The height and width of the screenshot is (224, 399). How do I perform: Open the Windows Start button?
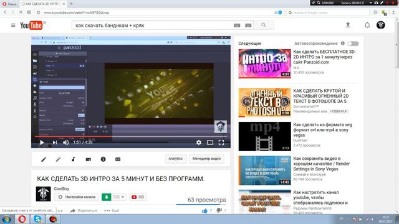[6, 219]
